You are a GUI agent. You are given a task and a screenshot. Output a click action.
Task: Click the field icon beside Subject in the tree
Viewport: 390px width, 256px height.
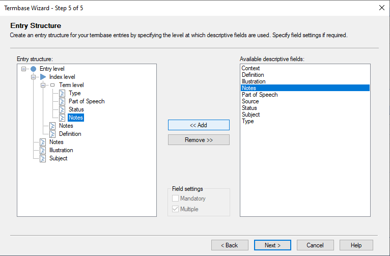(x=43, y=159)
